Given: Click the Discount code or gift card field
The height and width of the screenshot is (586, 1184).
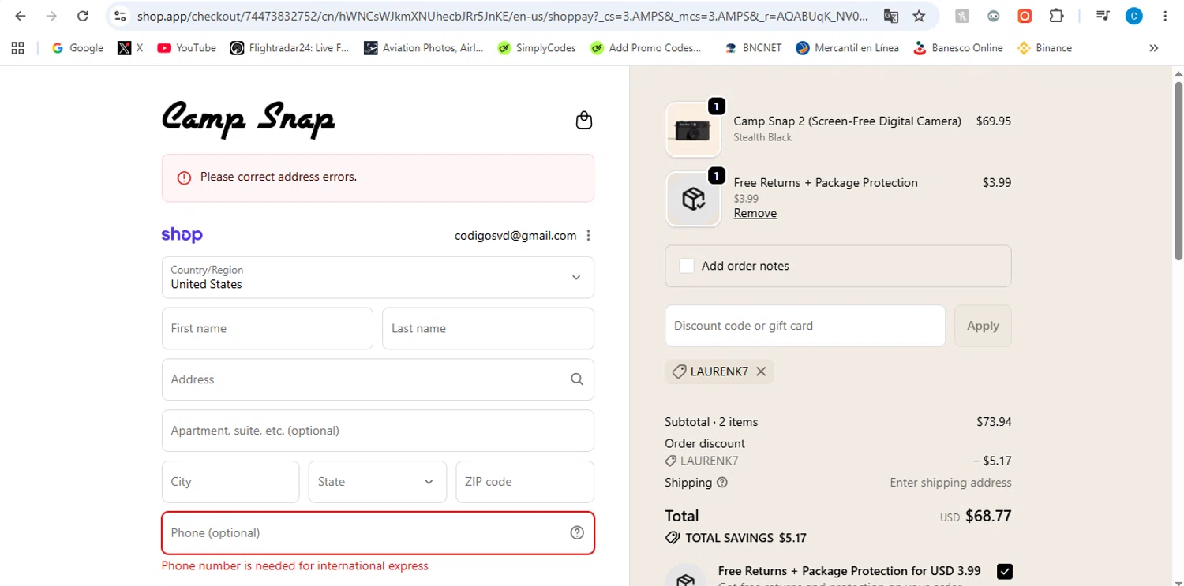Looking at the screenshot, I should coord(805,326).
